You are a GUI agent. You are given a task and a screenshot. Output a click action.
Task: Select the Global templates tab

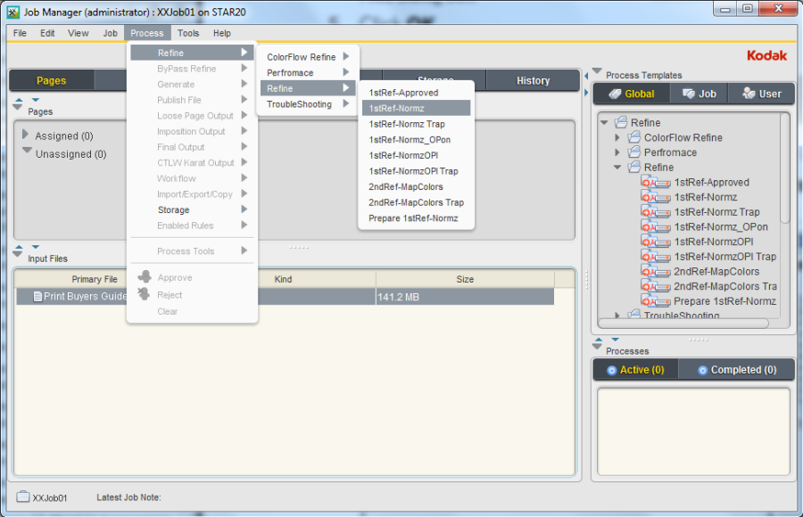tap(632, 94)
